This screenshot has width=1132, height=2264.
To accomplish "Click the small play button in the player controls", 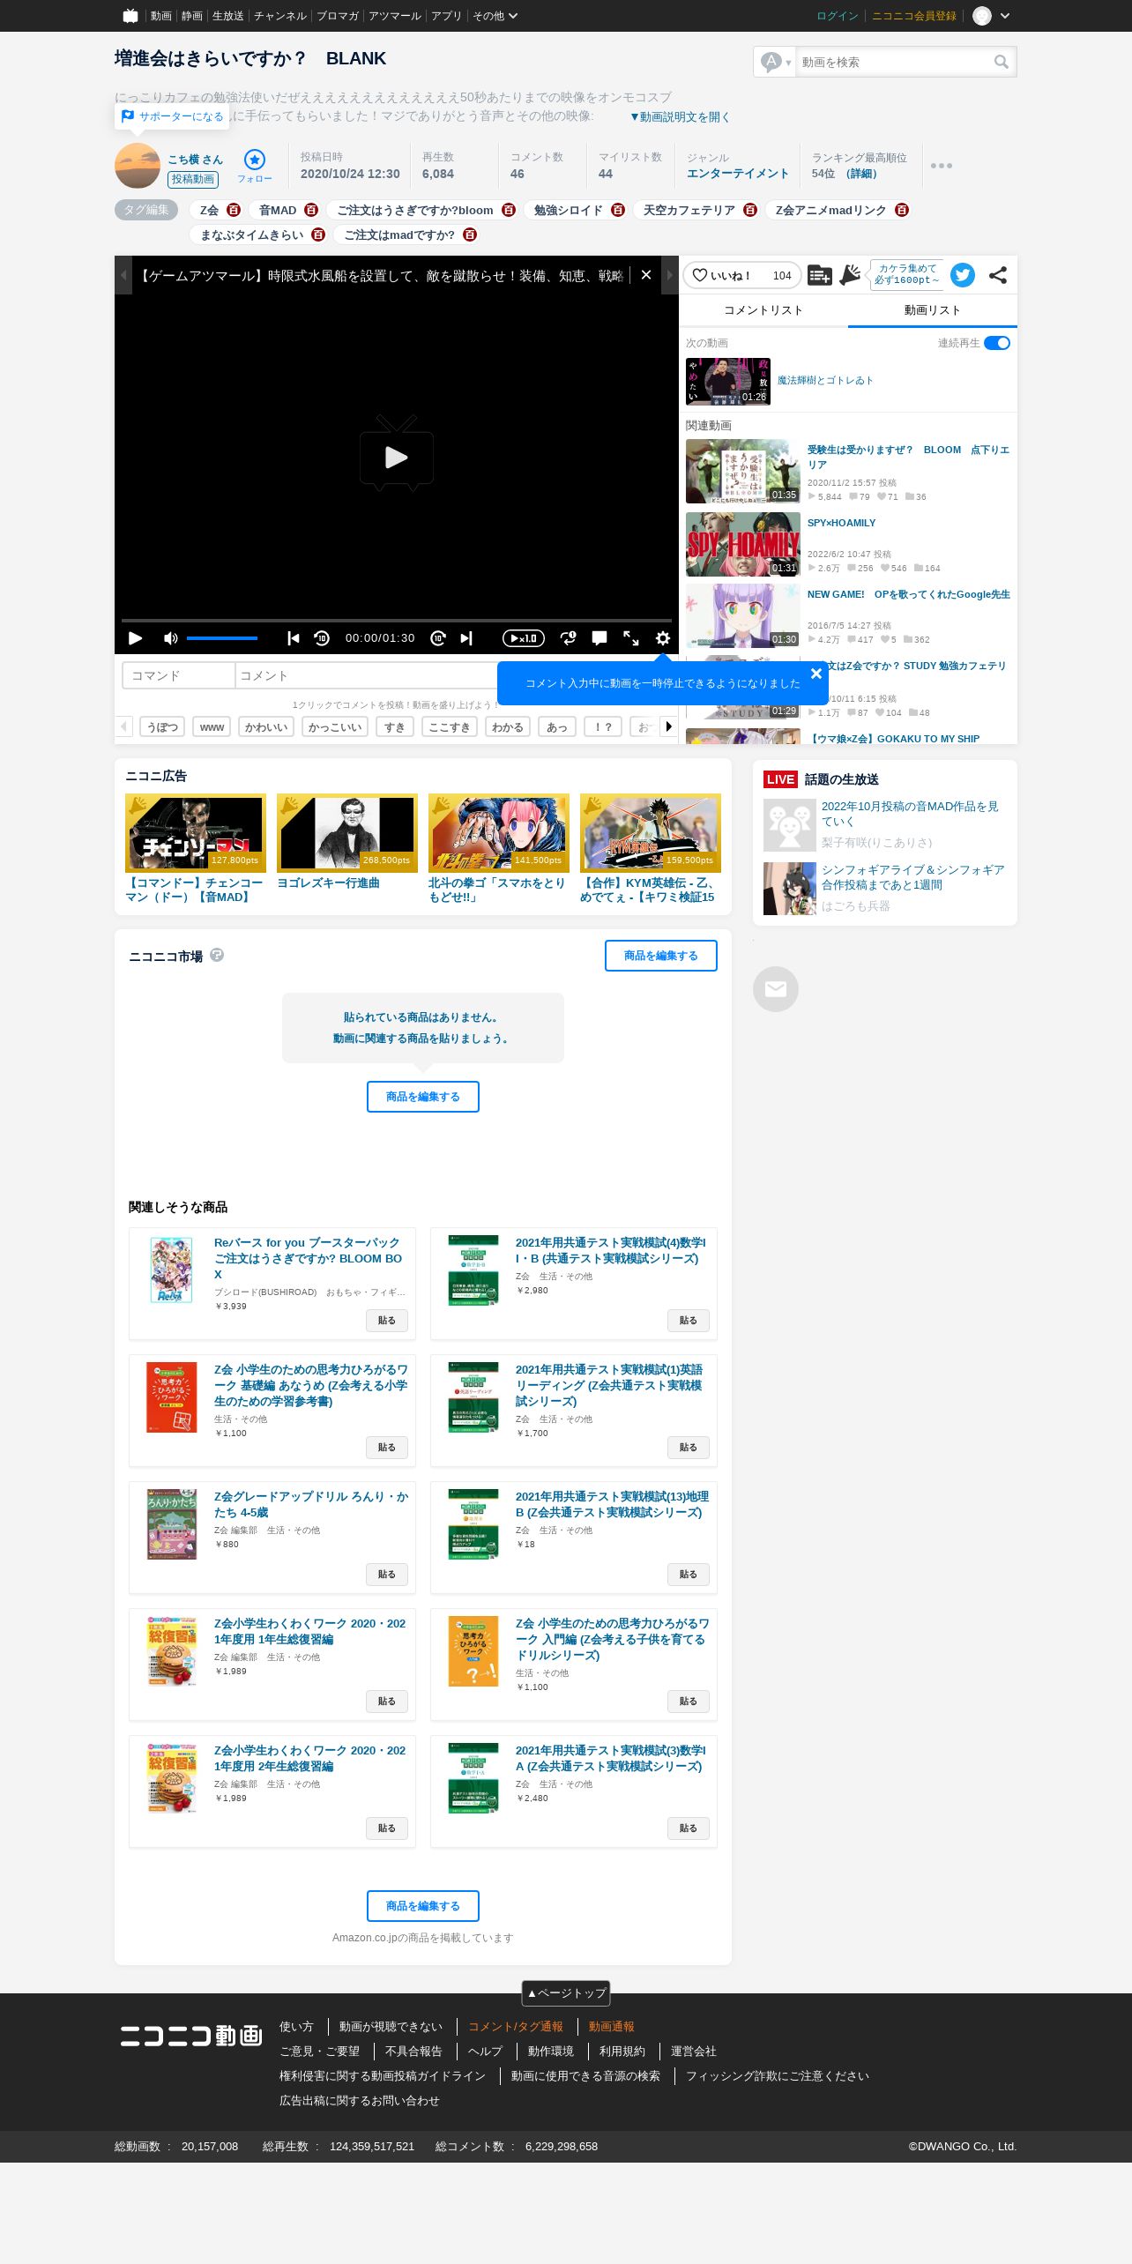I will (135, 638).
